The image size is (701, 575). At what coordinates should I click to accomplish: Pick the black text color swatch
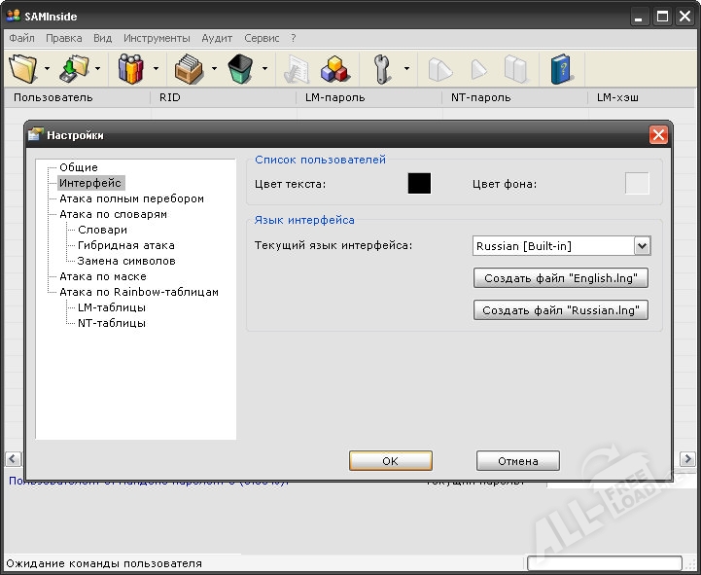point(419,184)
